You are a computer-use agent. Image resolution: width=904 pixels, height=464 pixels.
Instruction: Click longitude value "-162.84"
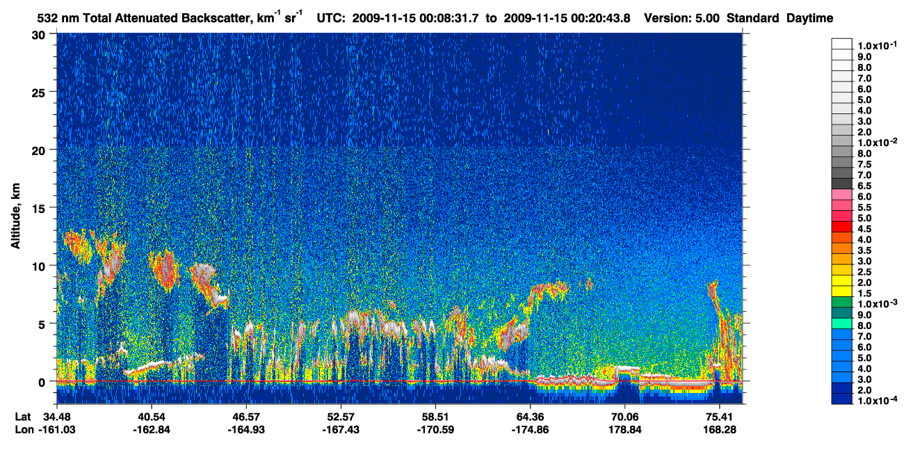(x=152, y=429)
